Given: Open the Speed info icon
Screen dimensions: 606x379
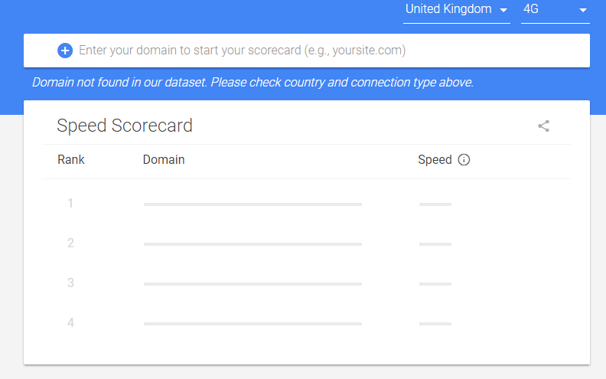Looking at the screenshot, I should pos(464,160).
